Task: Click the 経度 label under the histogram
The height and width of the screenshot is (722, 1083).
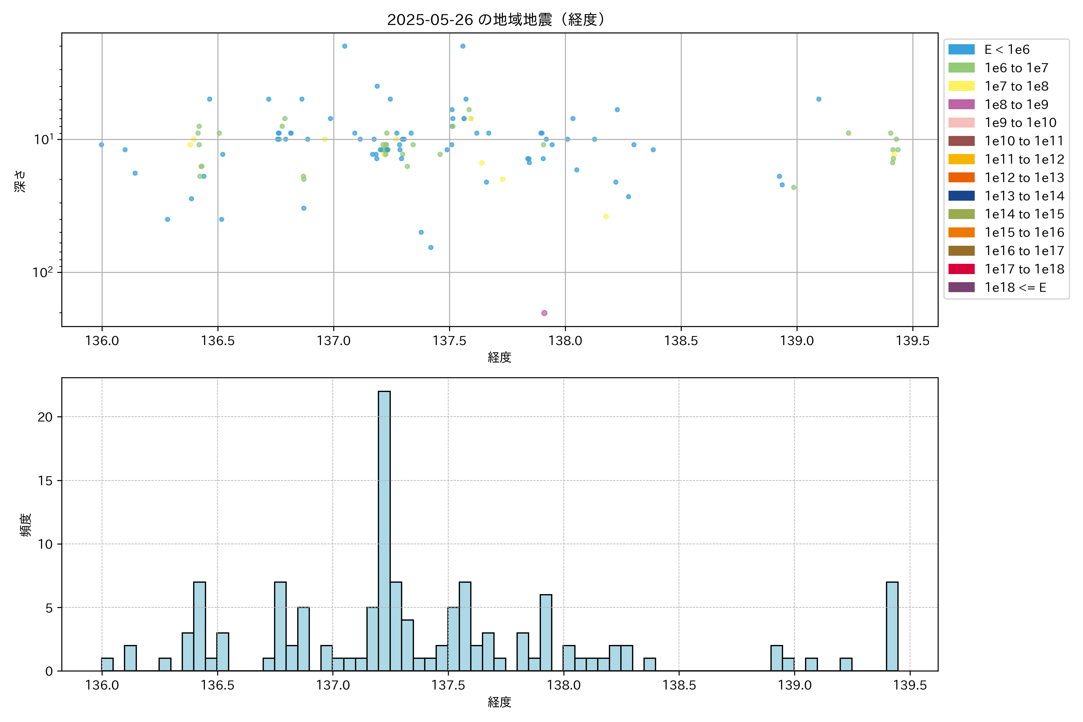Action: (x=500, y=702)
